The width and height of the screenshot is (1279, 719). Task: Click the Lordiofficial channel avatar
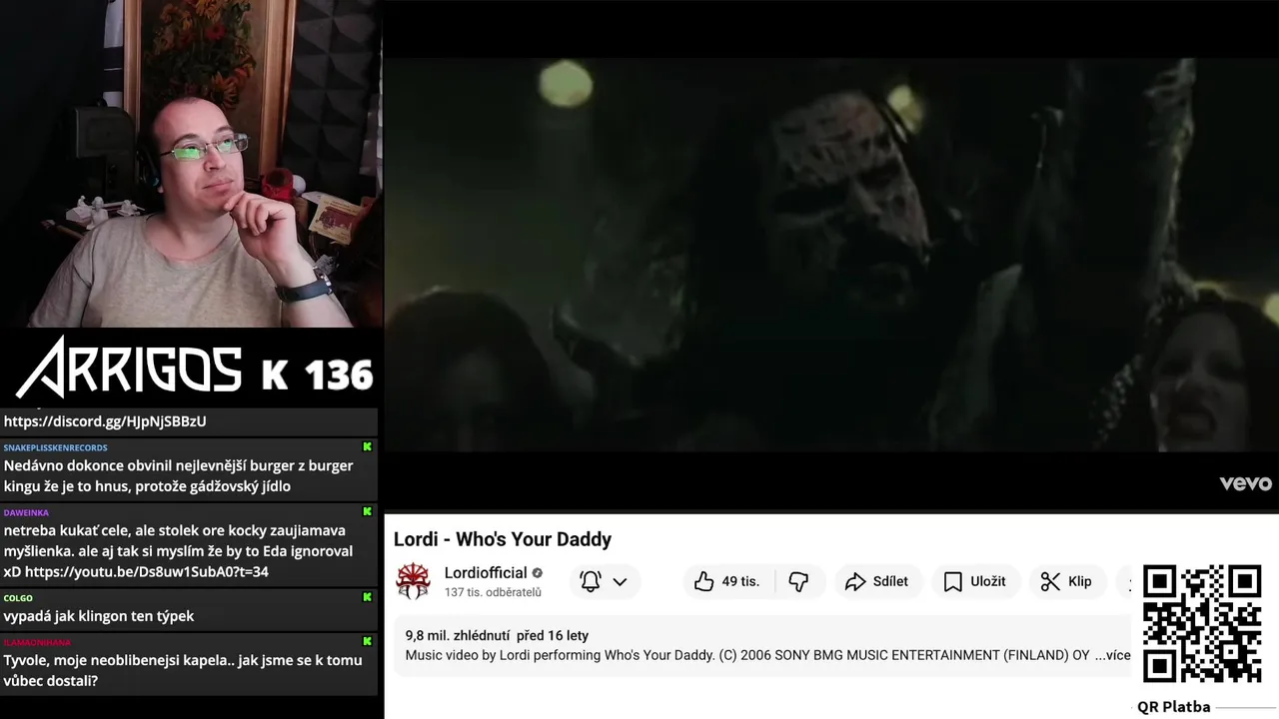413,581
